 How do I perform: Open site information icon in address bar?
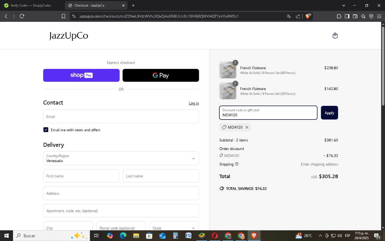click(74, 16)
